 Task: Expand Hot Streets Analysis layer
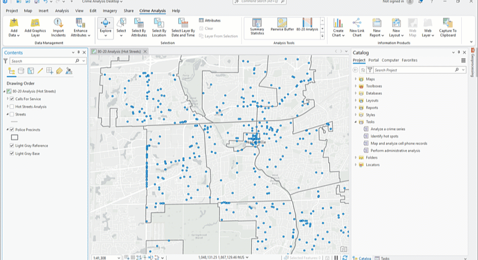click(x=8, y=106)
